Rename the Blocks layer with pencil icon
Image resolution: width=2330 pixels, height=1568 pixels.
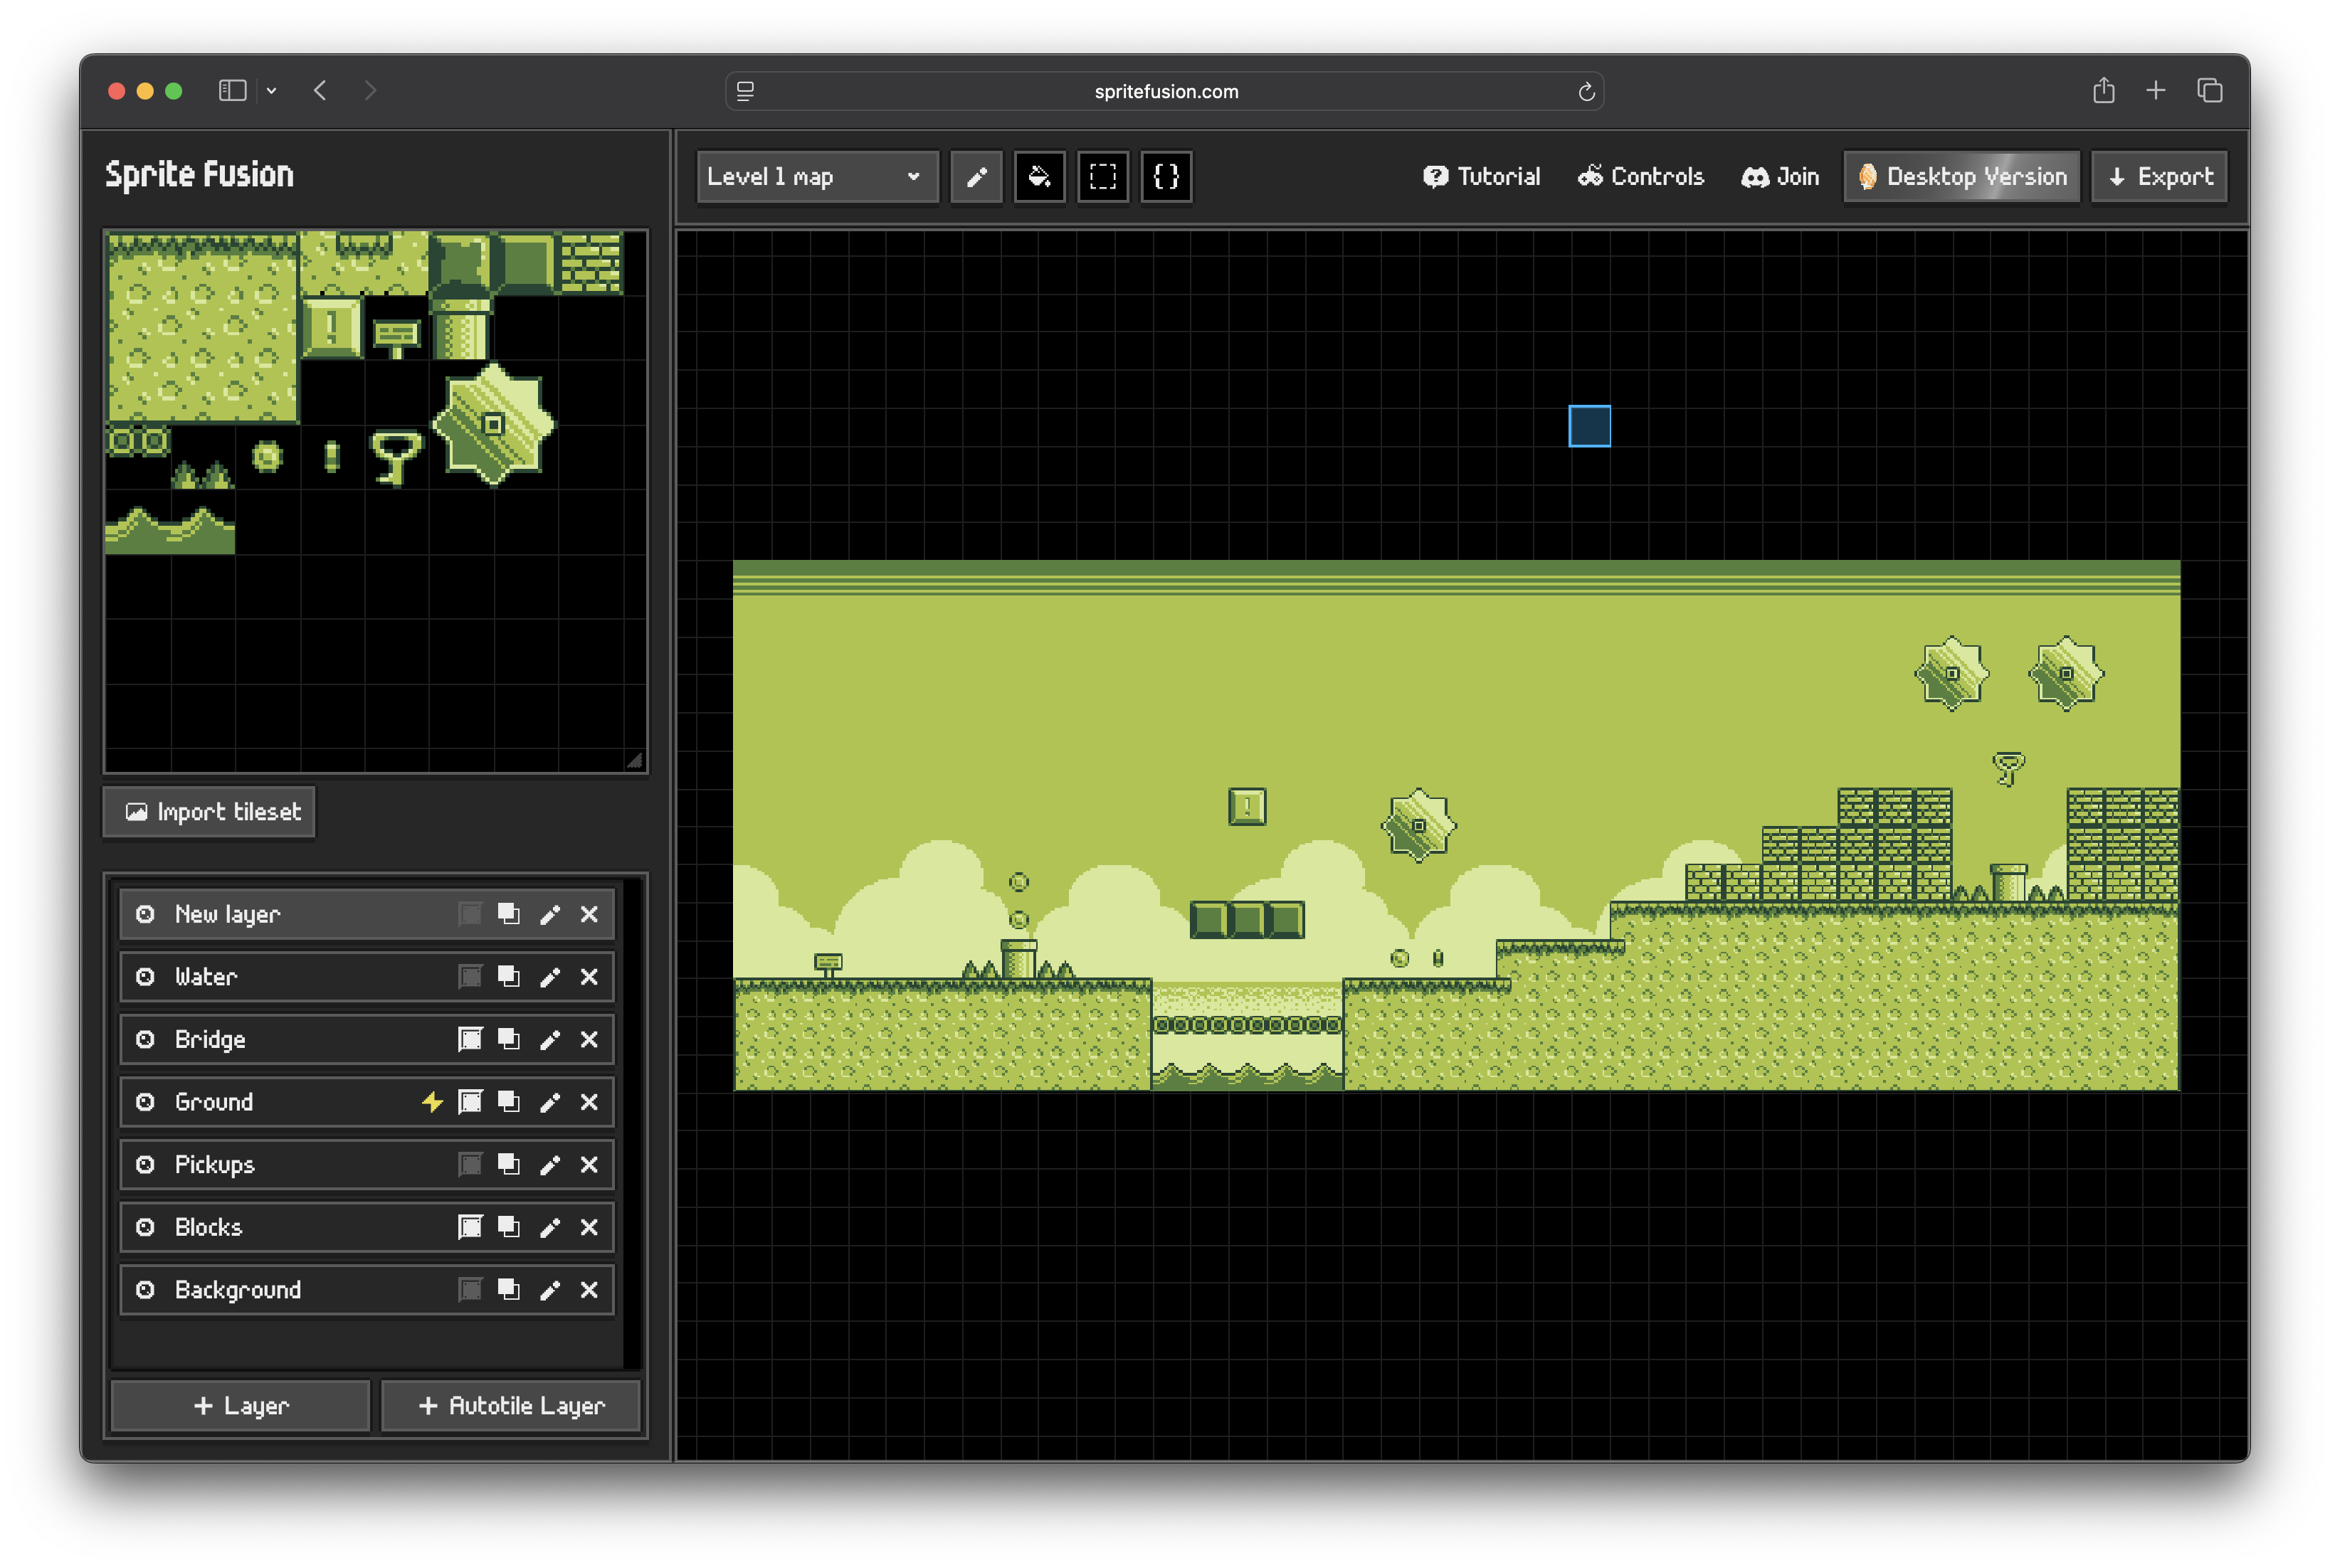(549, 1227)
